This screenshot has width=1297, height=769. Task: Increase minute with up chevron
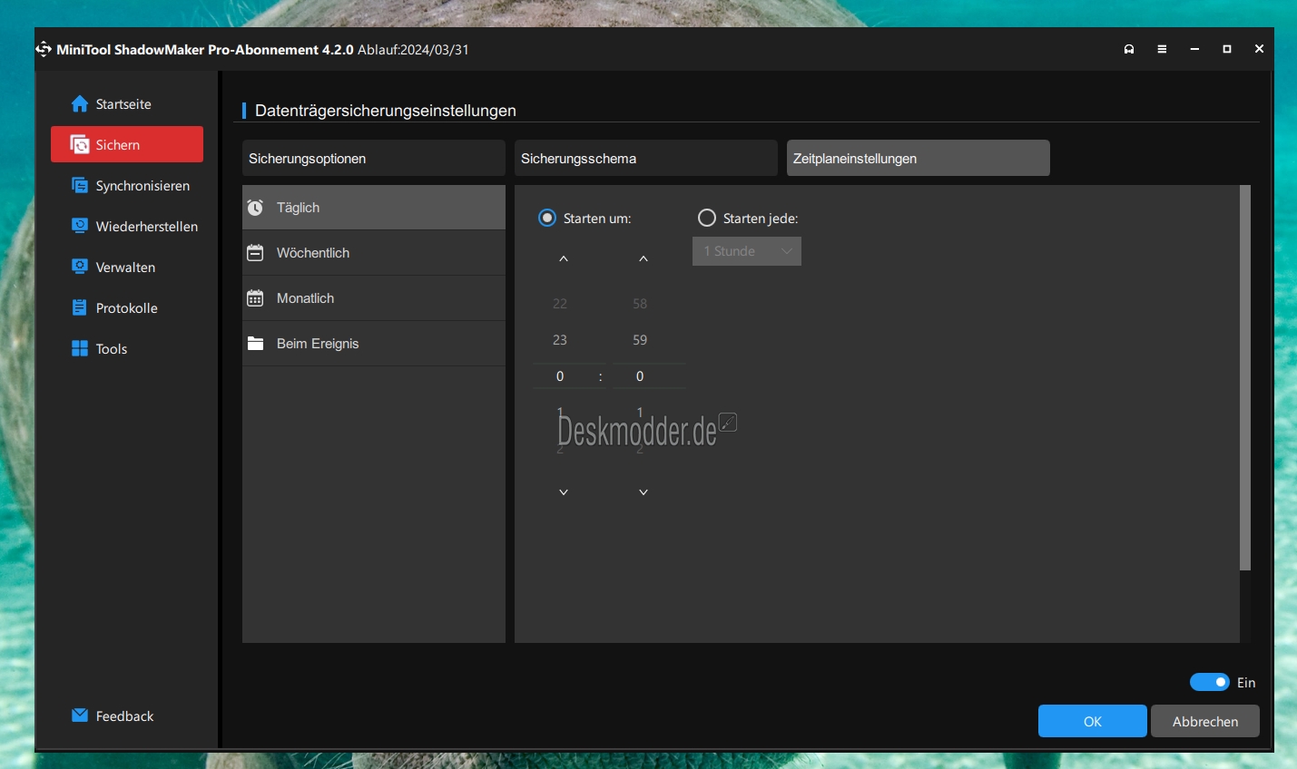tap(644, 258)
